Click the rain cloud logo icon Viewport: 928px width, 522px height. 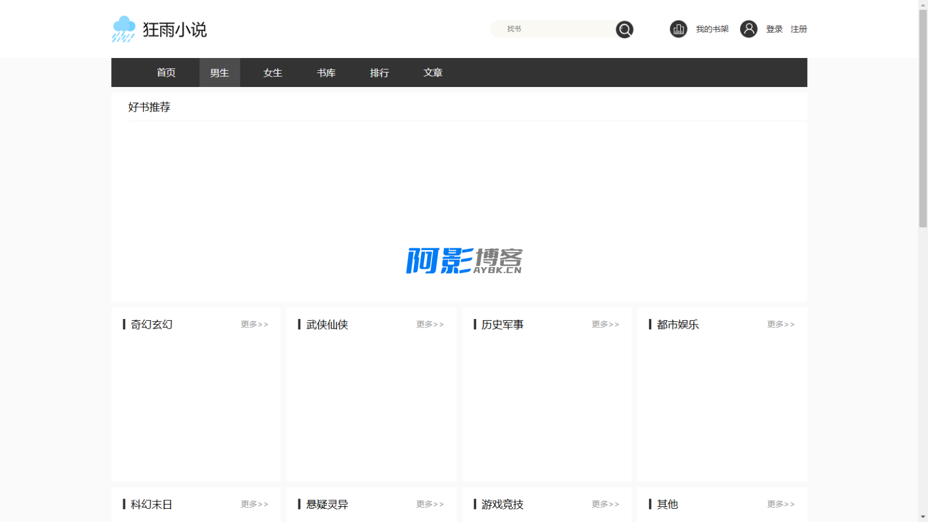124,29
